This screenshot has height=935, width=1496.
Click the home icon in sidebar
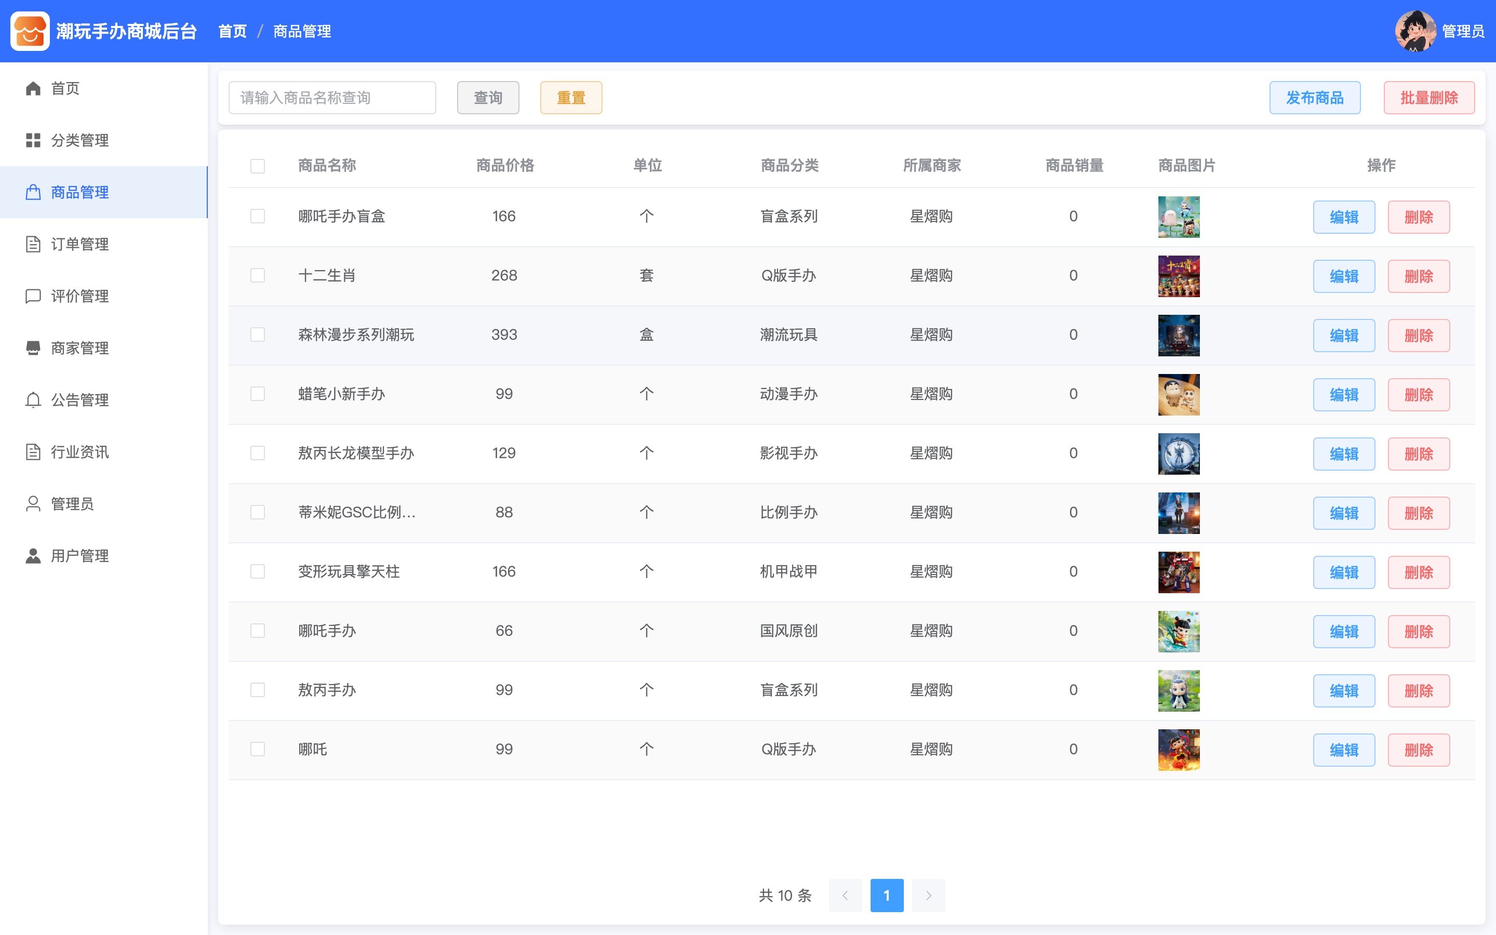[x=33, y=88]
